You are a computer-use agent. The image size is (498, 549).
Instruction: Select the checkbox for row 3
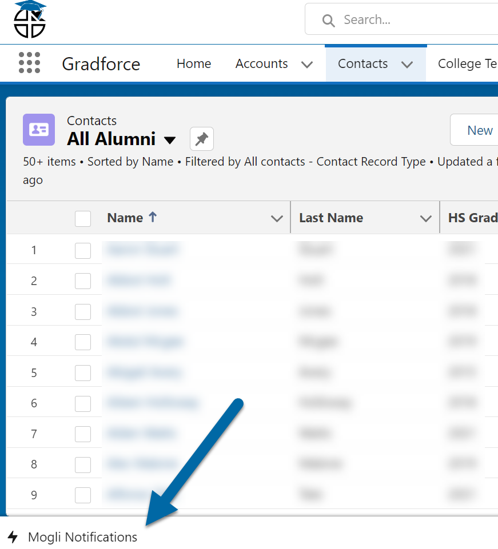(83, 311)
